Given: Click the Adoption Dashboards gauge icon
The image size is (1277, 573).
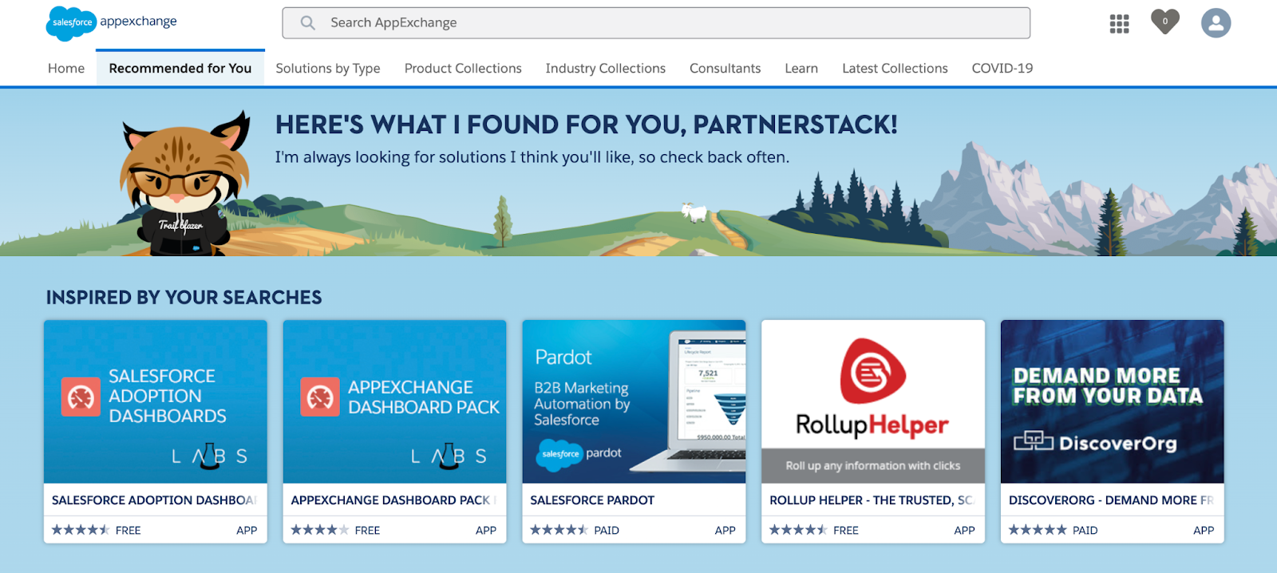Looking at the screenshot, I should click(81, 397).
